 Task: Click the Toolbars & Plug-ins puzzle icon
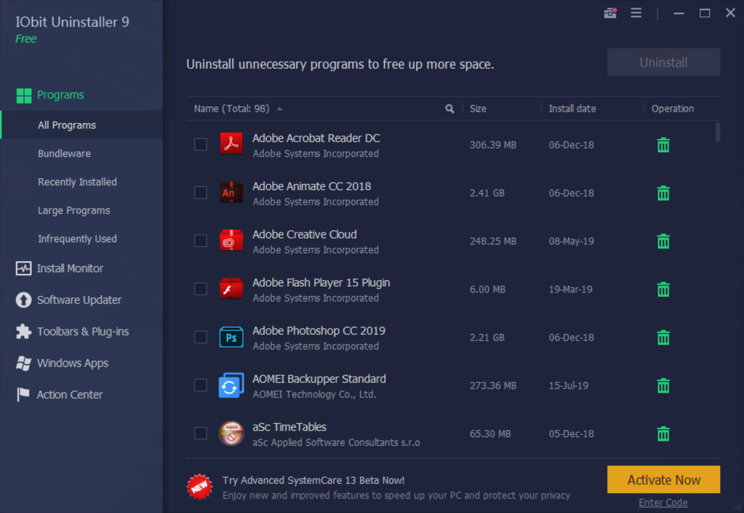click(24, 331)
